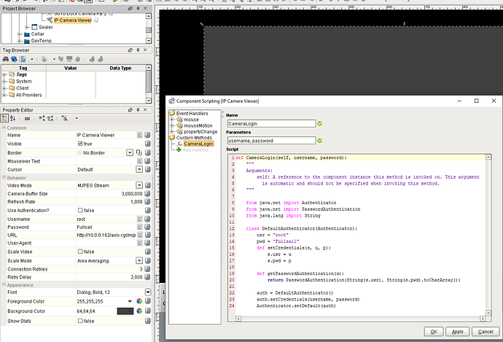Click the expand all categories icon in Property Editor
This screenshot has height=342, width=503.
pyautogui.click(x=42, y=118)
